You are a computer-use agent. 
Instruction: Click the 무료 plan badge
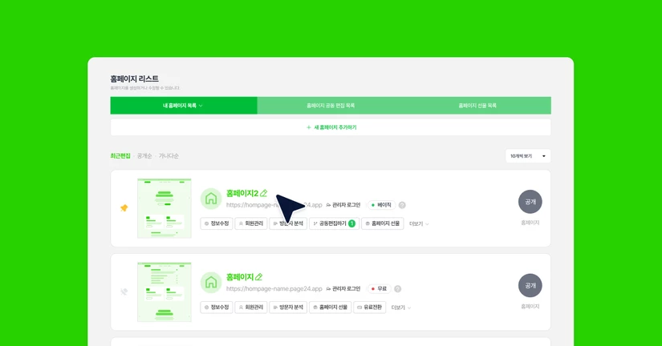[x=379, y=288]
